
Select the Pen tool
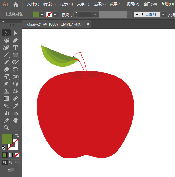[15, 40]
